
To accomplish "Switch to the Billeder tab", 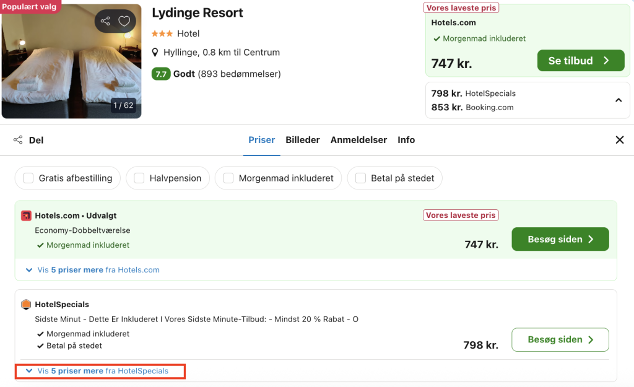I will 303,140.
